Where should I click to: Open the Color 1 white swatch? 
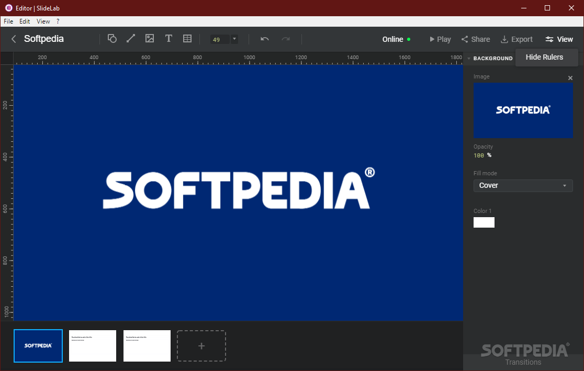(484, 222)
